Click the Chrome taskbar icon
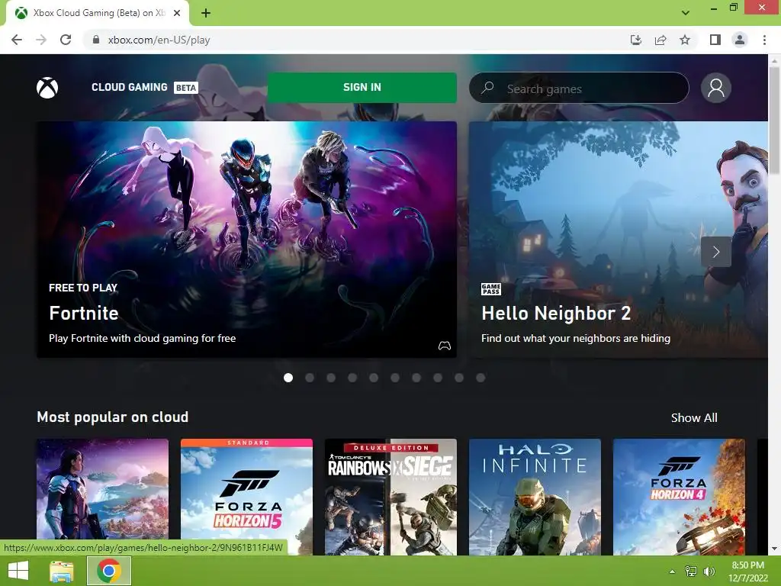Screen dimensions: 781x586 tap(109, 571)
